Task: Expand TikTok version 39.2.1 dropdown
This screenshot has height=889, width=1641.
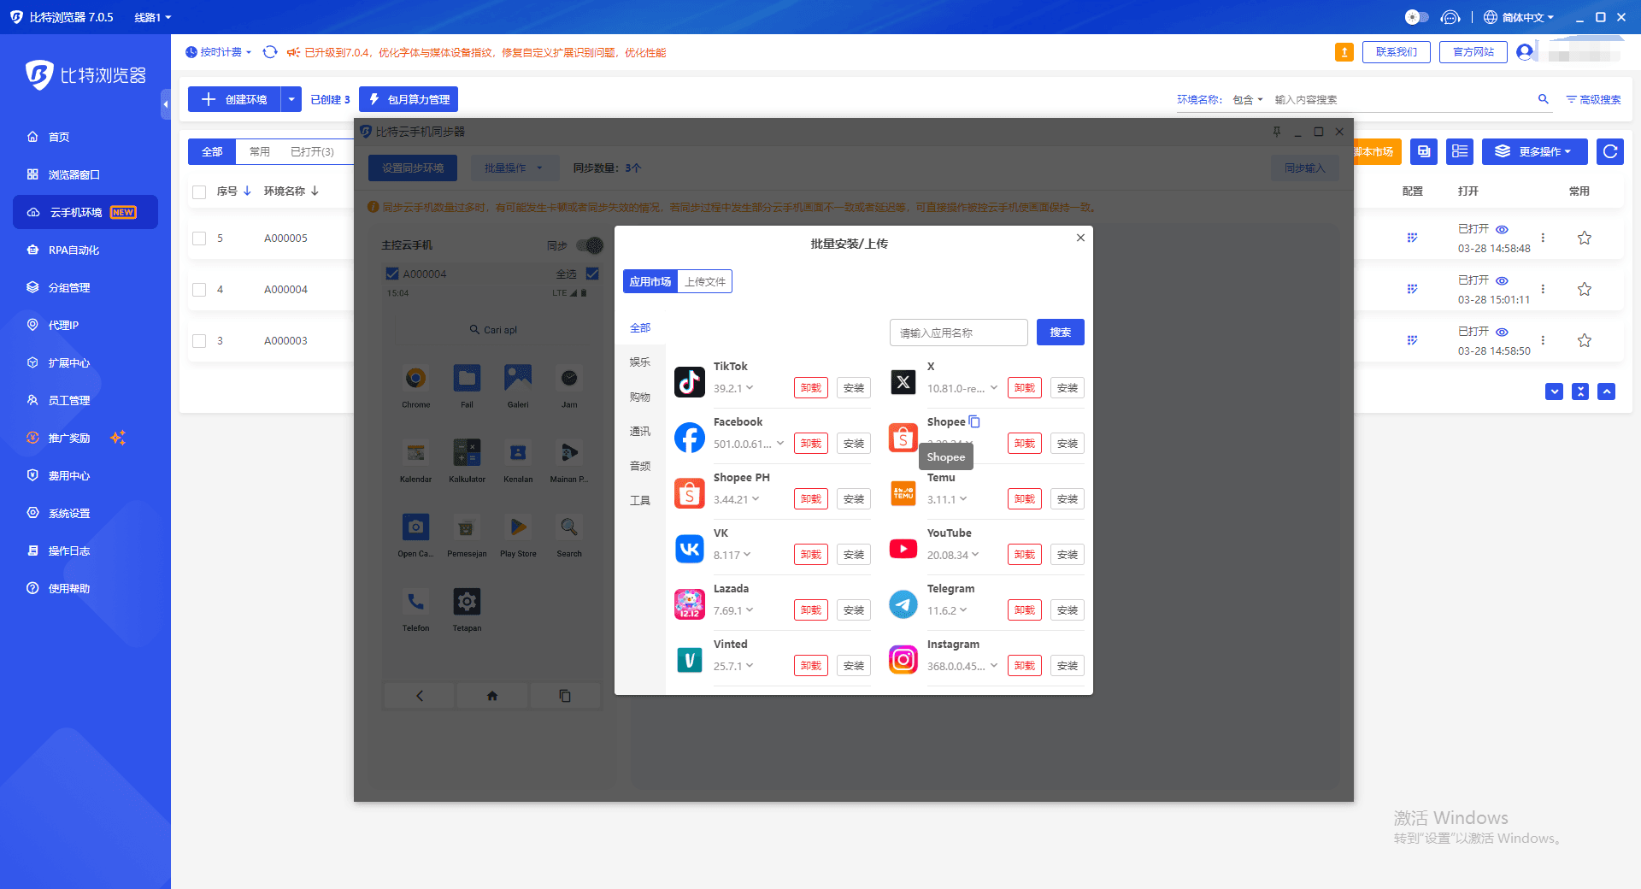Action: click(750, 388)
